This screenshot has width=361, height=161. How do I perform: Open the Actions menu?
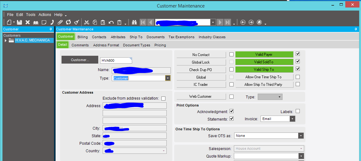45,15
